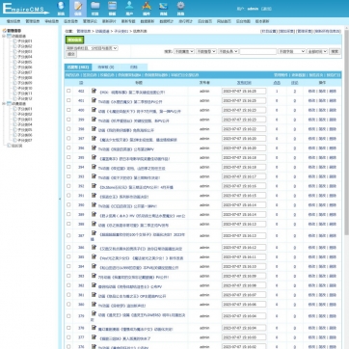Tick the checkbox for row ID 385
Image resolution: width=349 pixels, height=349 pixels.
[x=68, y=256]
